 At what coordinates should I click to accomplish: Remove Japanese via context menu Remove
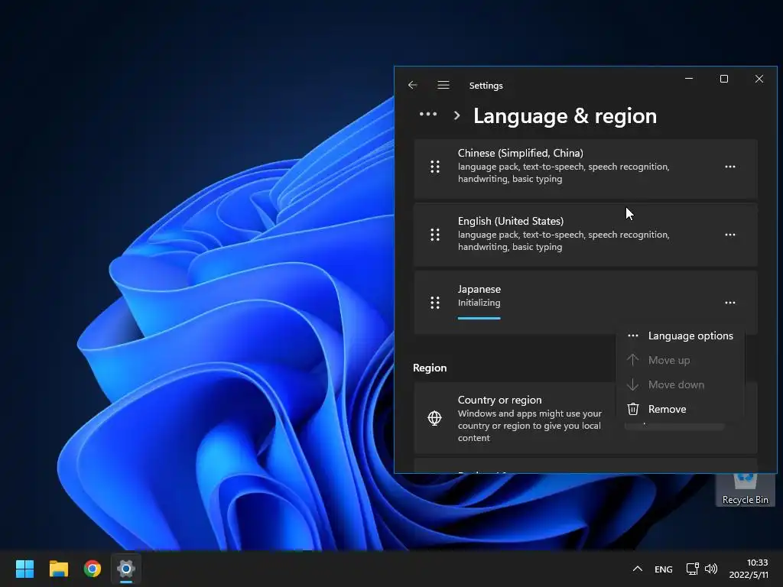(x=680, y=410)
